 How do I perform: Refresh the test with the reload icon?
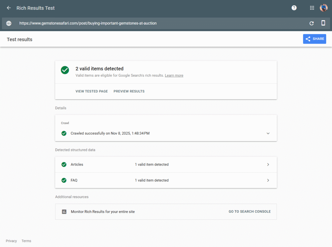(x=311, y=23)
